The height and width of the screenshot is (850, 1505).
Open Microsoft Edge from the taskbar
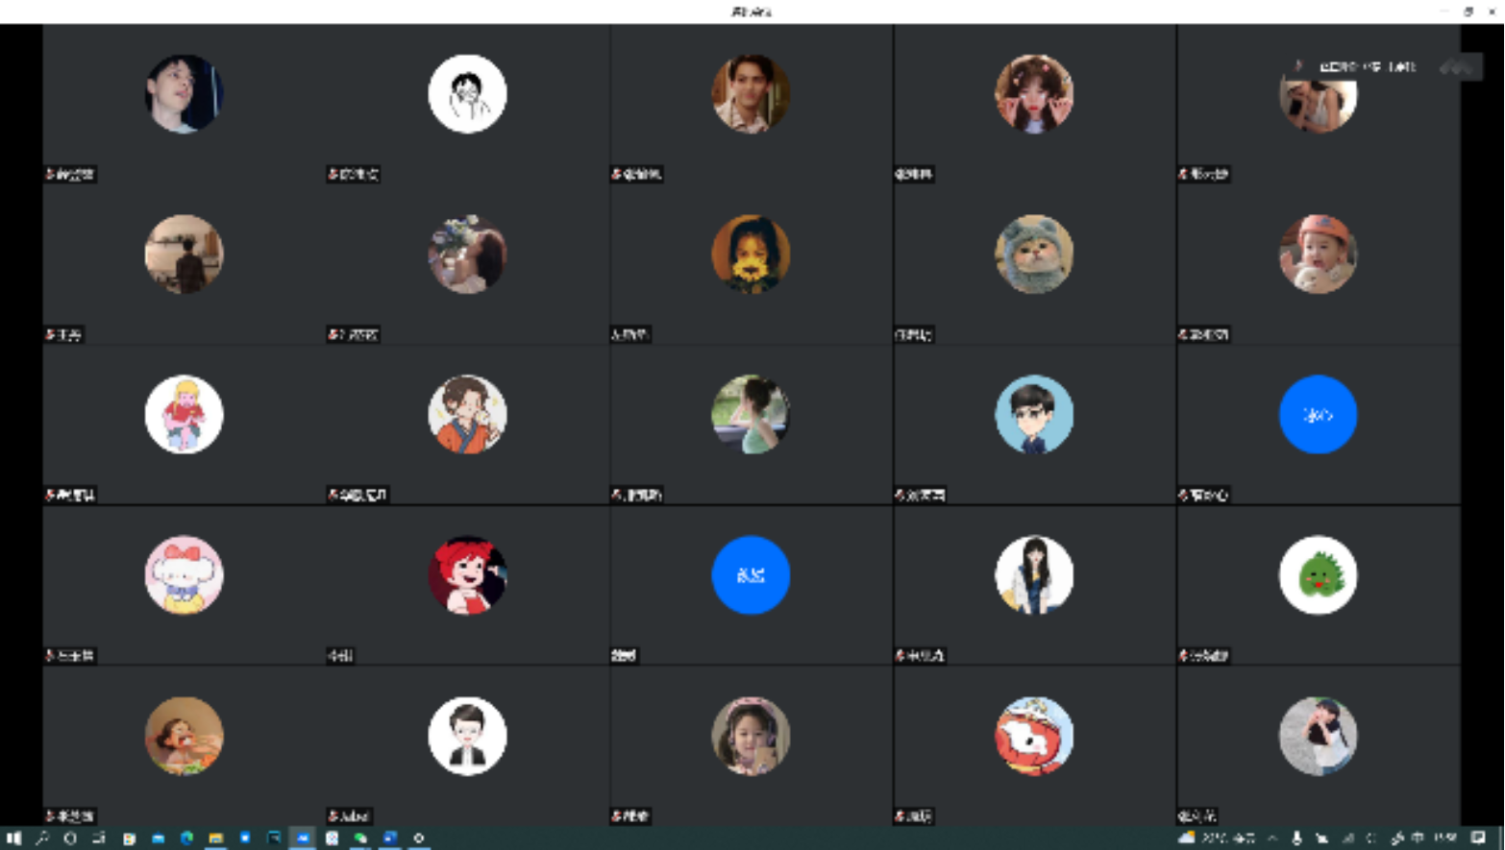coord(186,838)
